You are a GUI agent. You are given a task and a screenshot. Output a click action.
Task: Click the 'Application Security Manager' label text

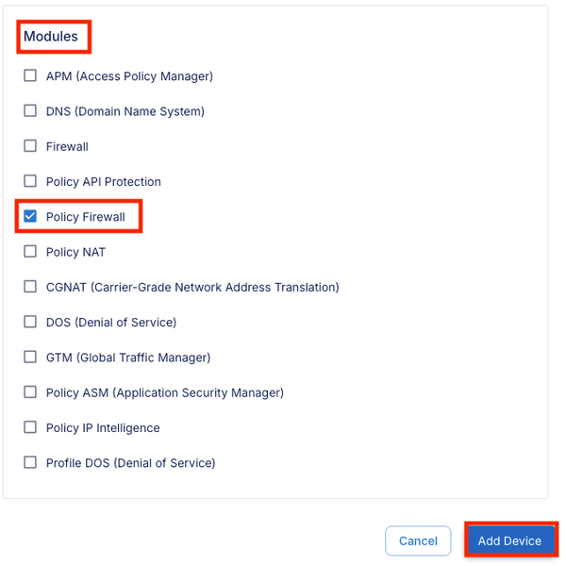click(x=198, y=392)
